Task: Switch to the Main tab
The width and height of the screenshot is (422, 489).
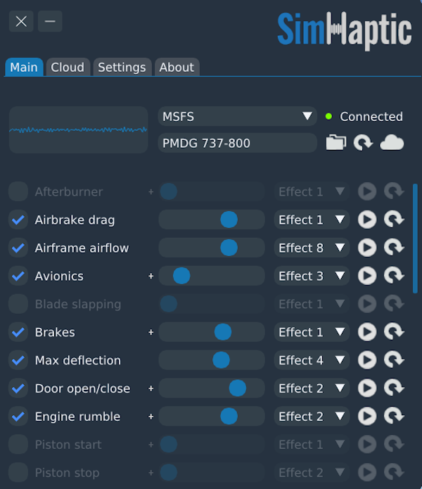Action: click(x=24, y=67)
